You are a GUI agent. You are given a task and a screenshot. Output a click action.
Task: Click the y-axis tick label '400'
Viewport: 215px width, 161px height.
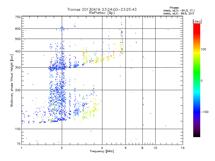point(18,51)
